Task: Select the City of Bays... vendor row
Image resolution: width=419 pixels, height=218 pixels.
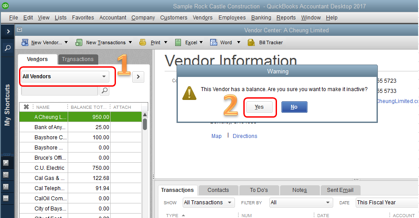Action: [x=81, y=208]
